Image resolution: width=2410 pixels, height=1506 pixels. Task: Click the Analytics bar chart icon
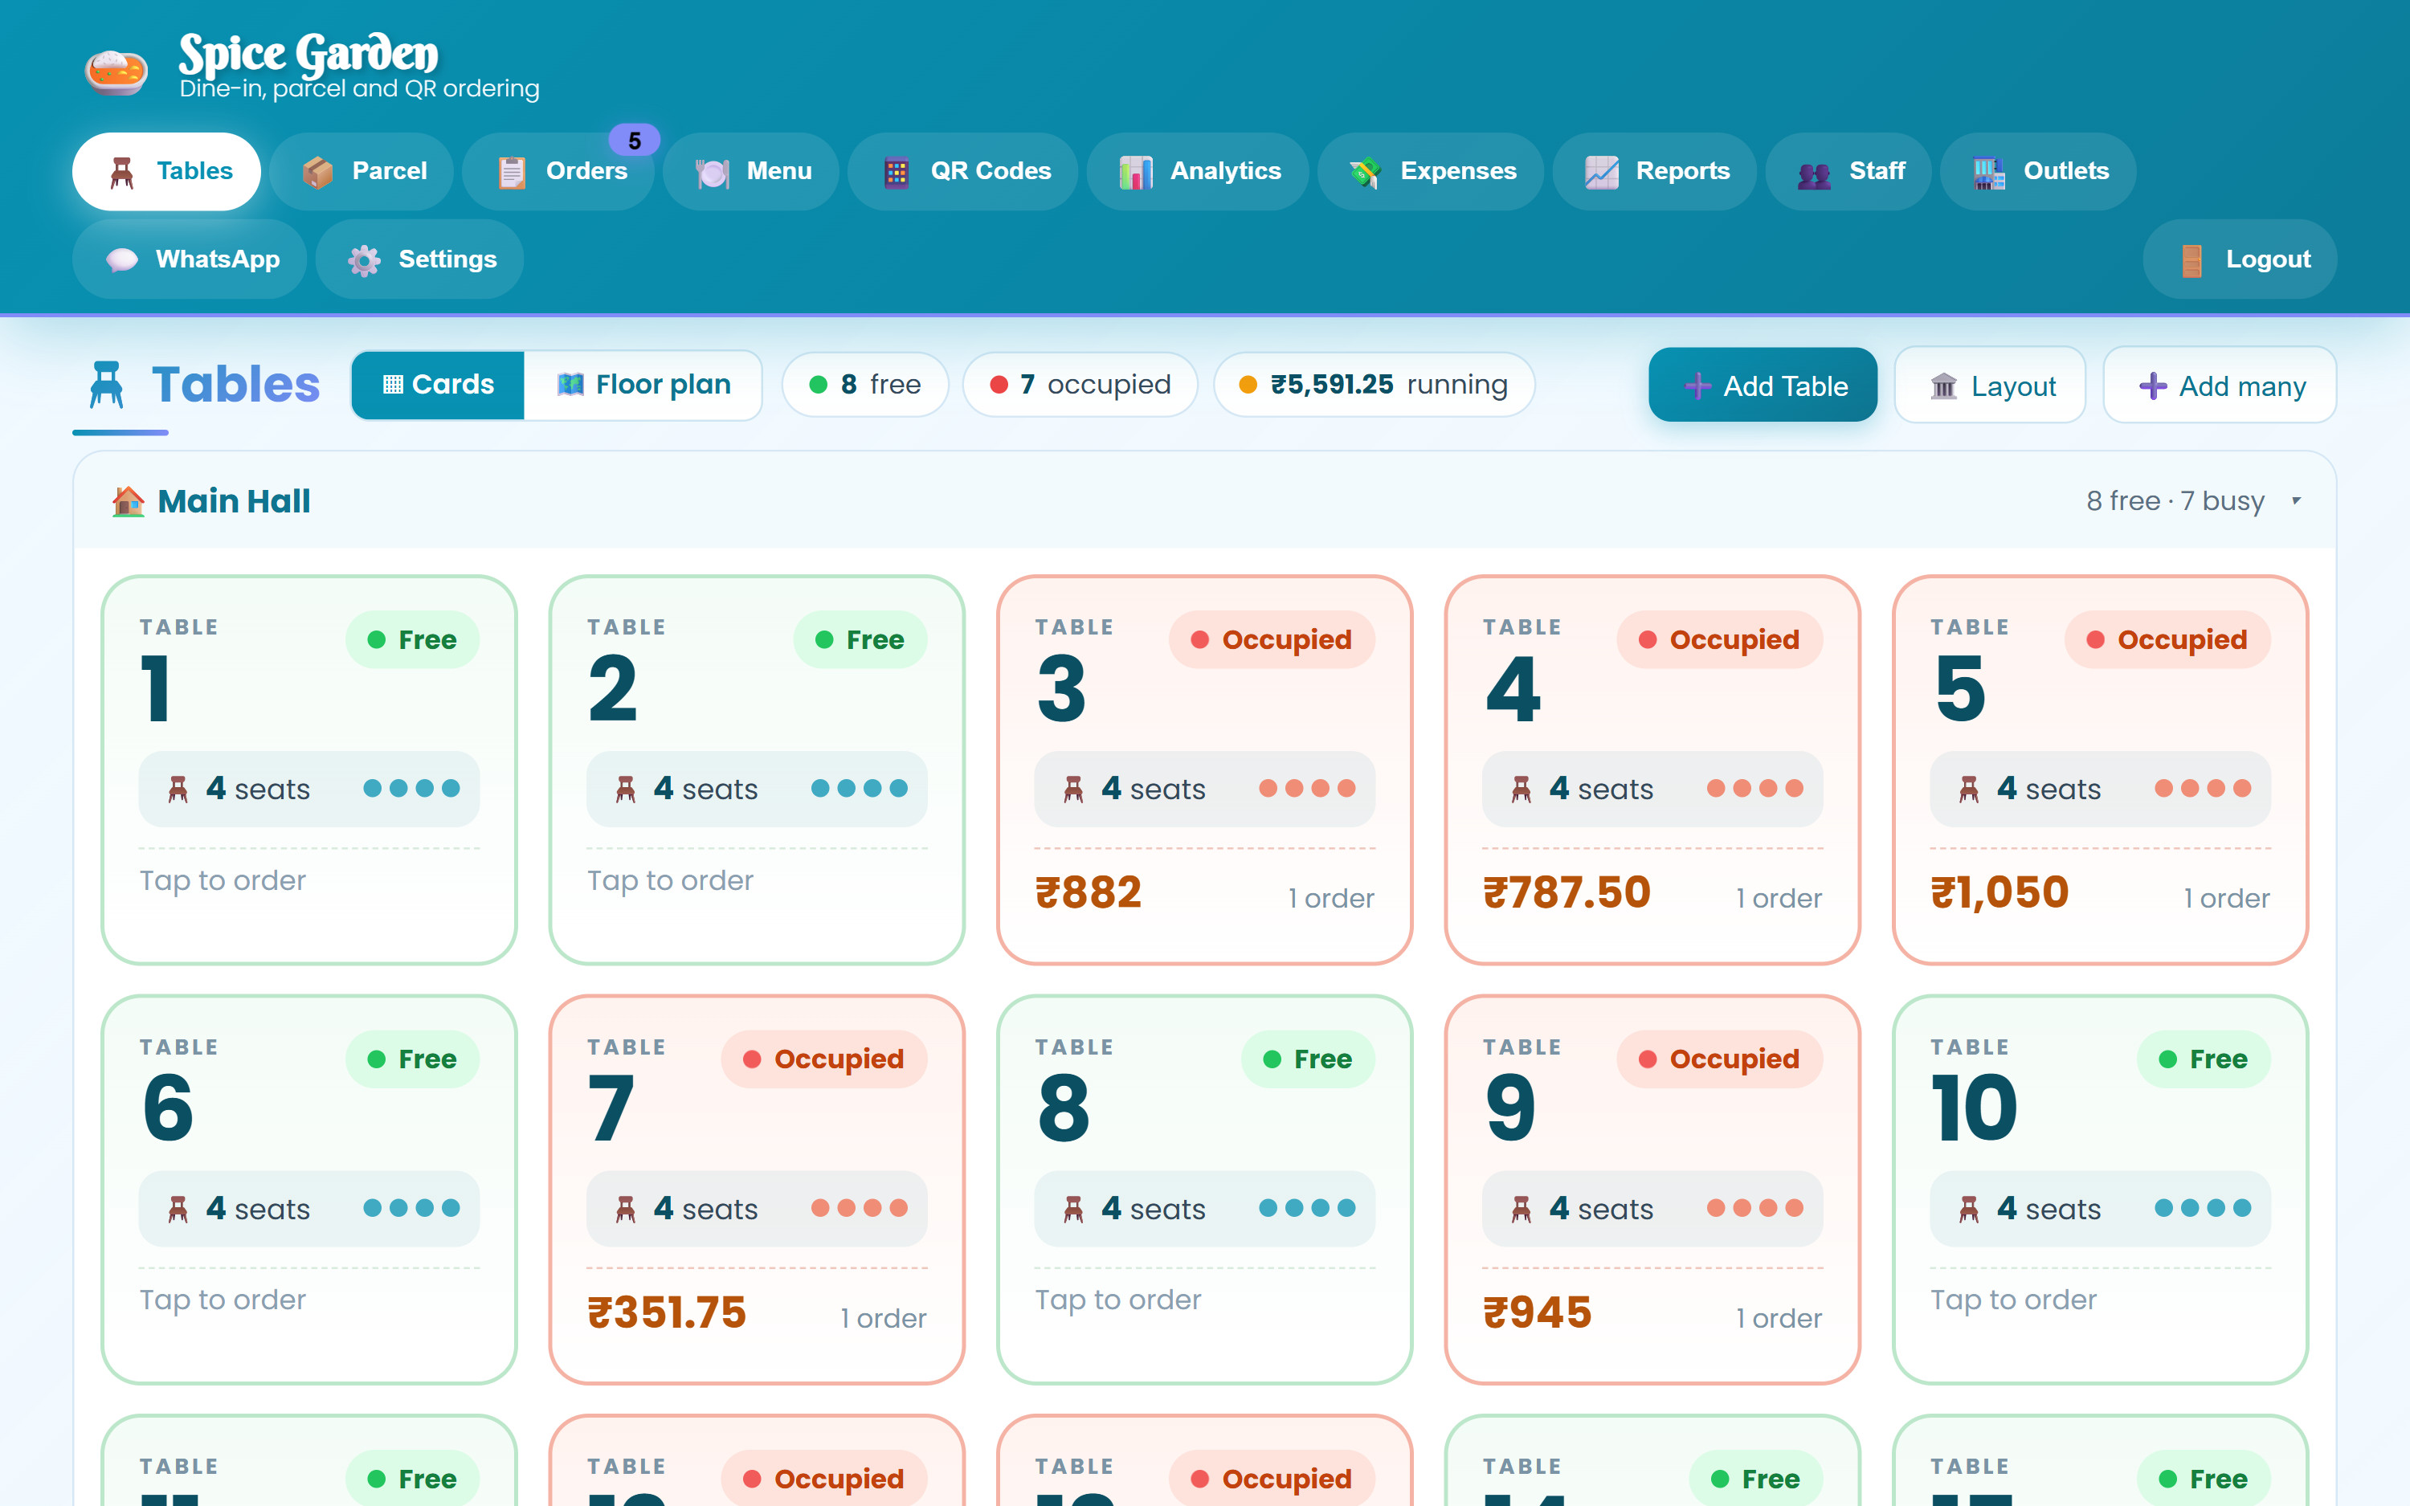1135,171
